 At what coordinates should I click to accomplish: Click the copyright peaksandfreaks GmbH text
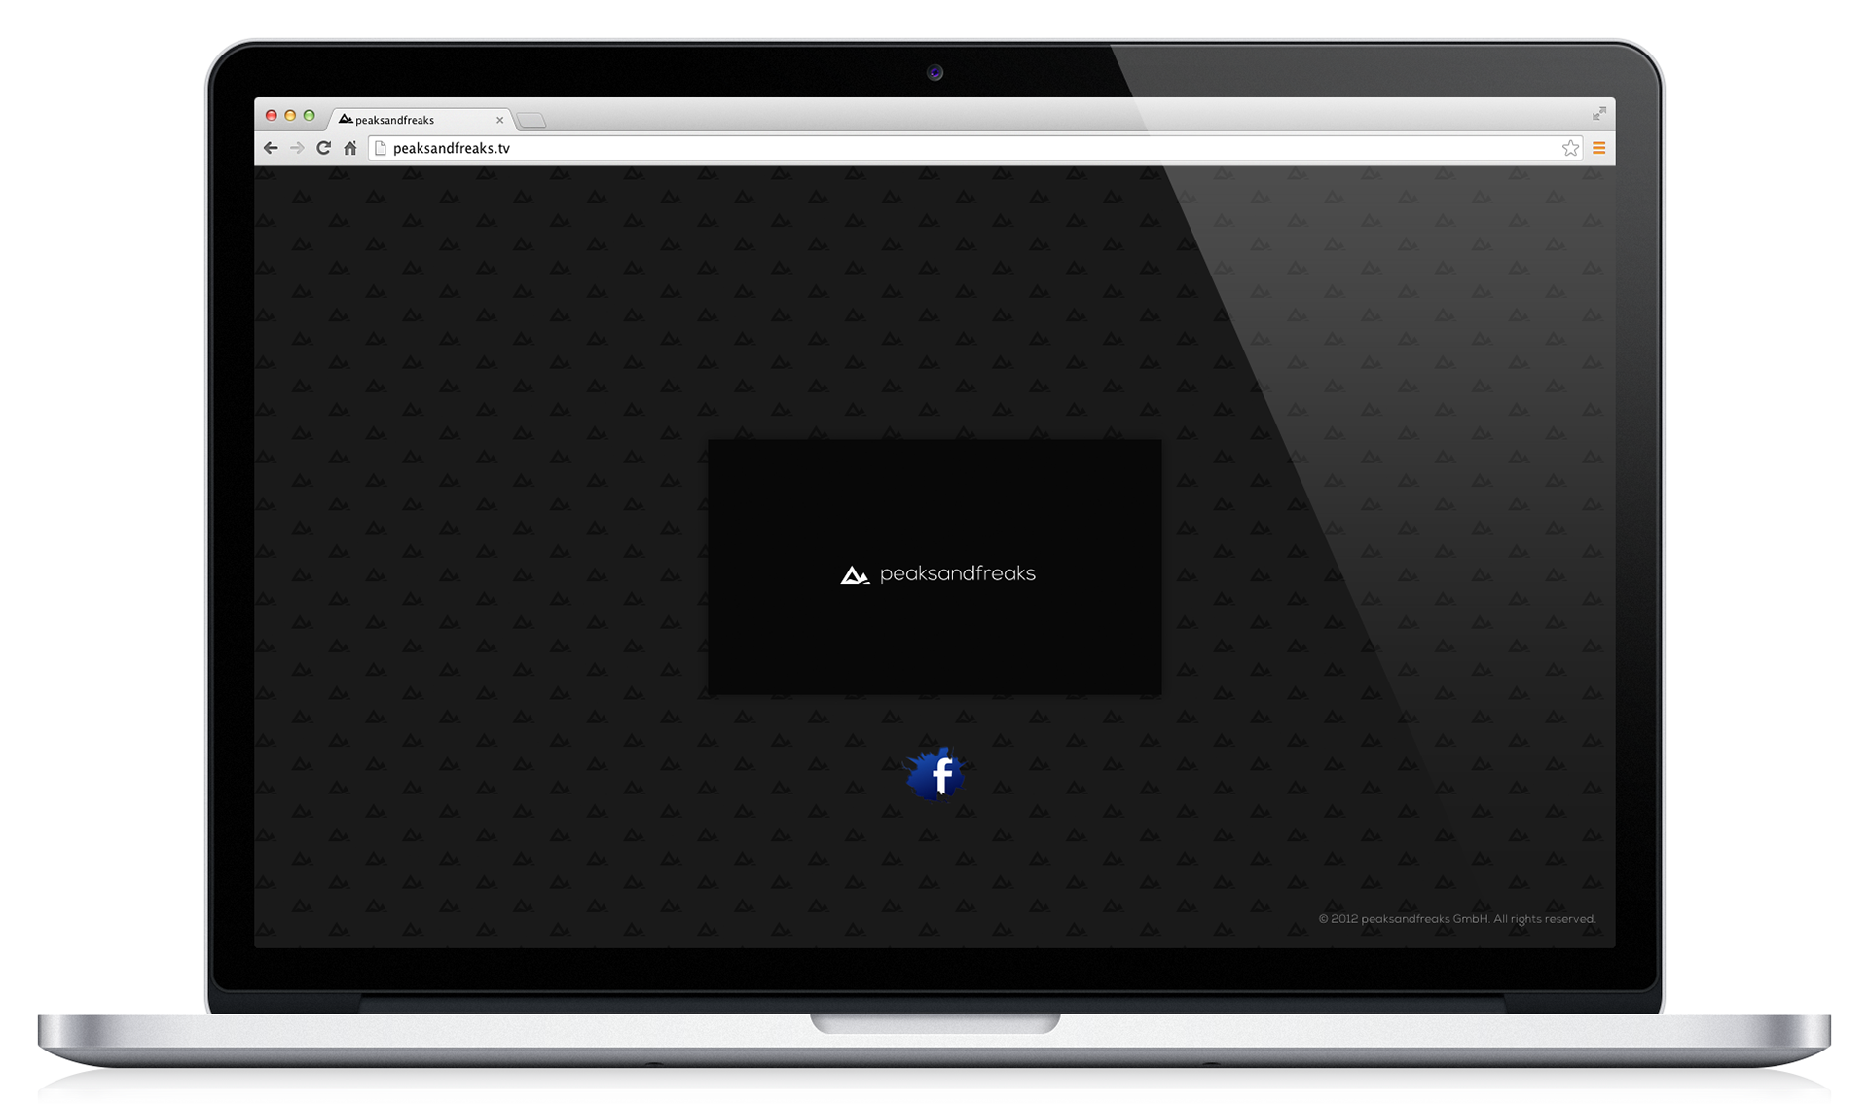click(1456, 919)
